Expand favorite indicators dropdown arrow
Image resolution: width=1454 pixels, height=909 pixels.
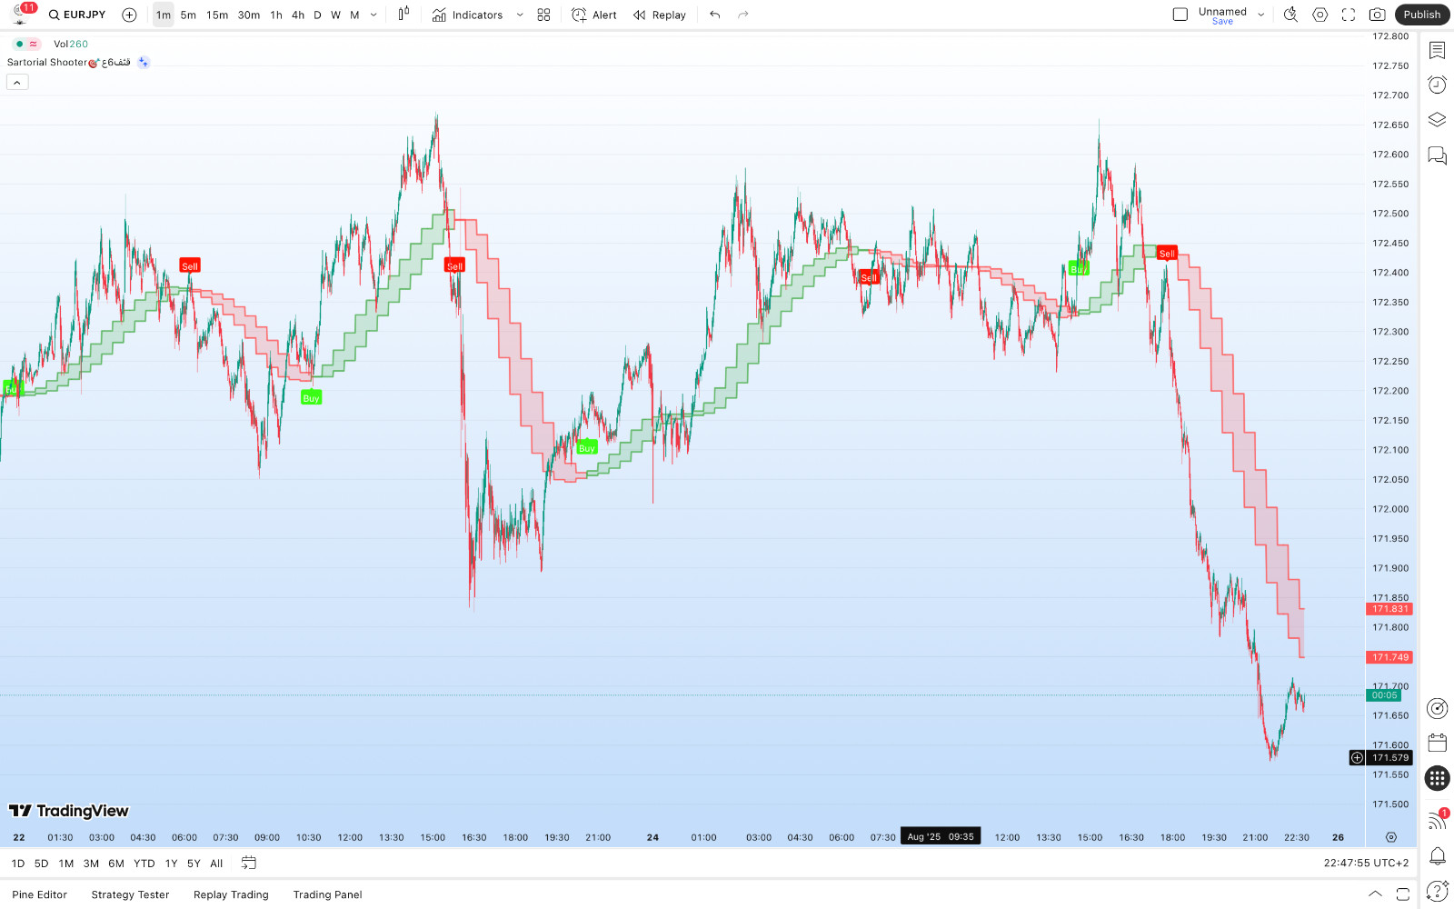(520, 15)
